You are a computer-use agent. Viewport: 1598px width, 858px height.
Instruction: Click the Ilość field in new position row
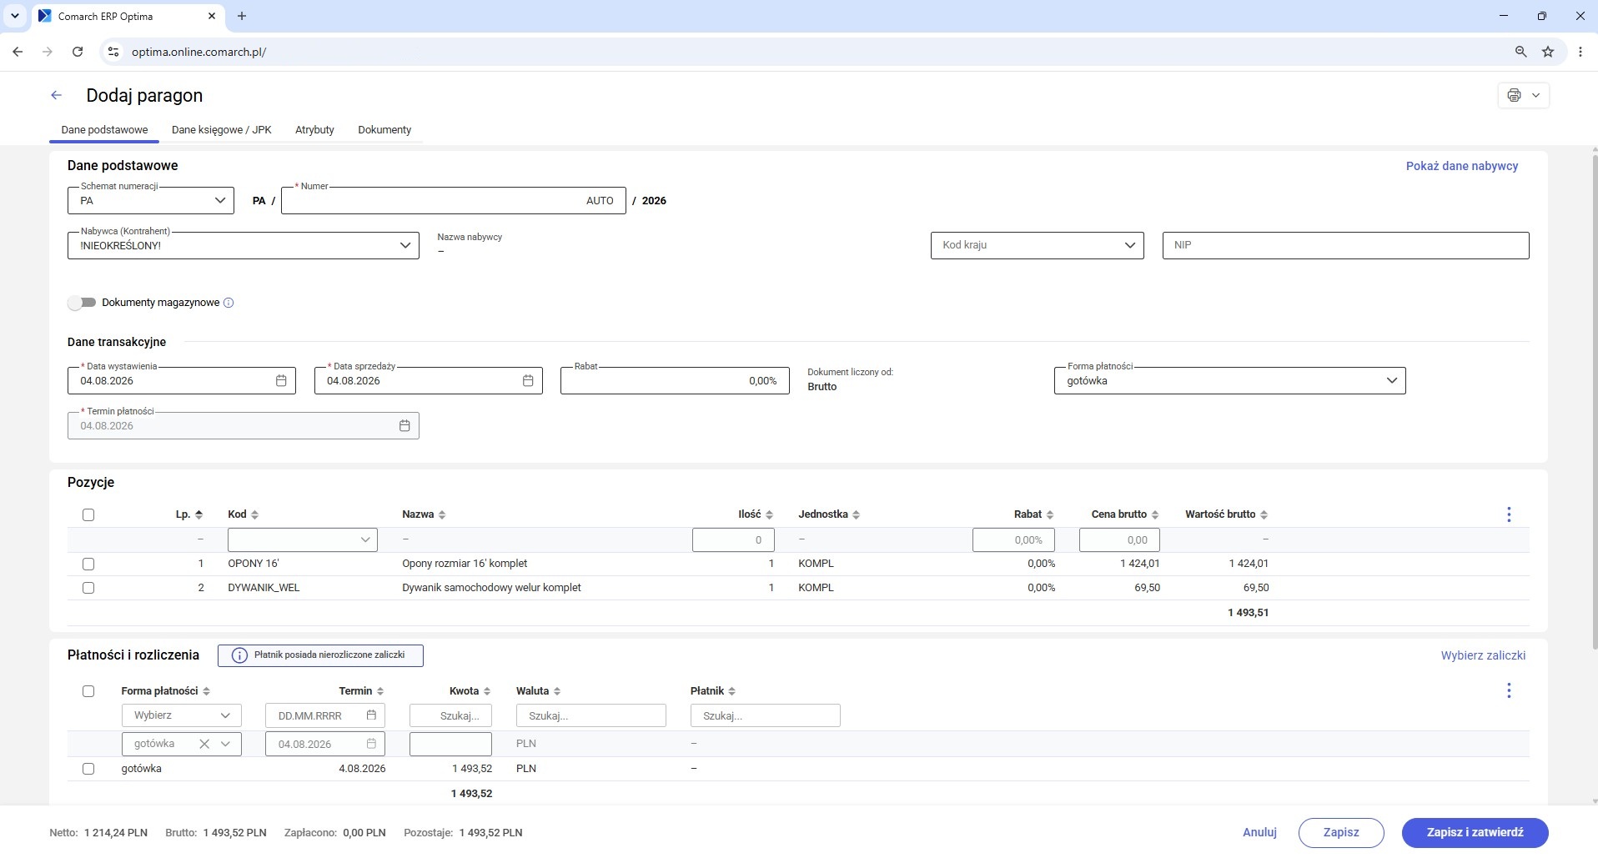733,539
